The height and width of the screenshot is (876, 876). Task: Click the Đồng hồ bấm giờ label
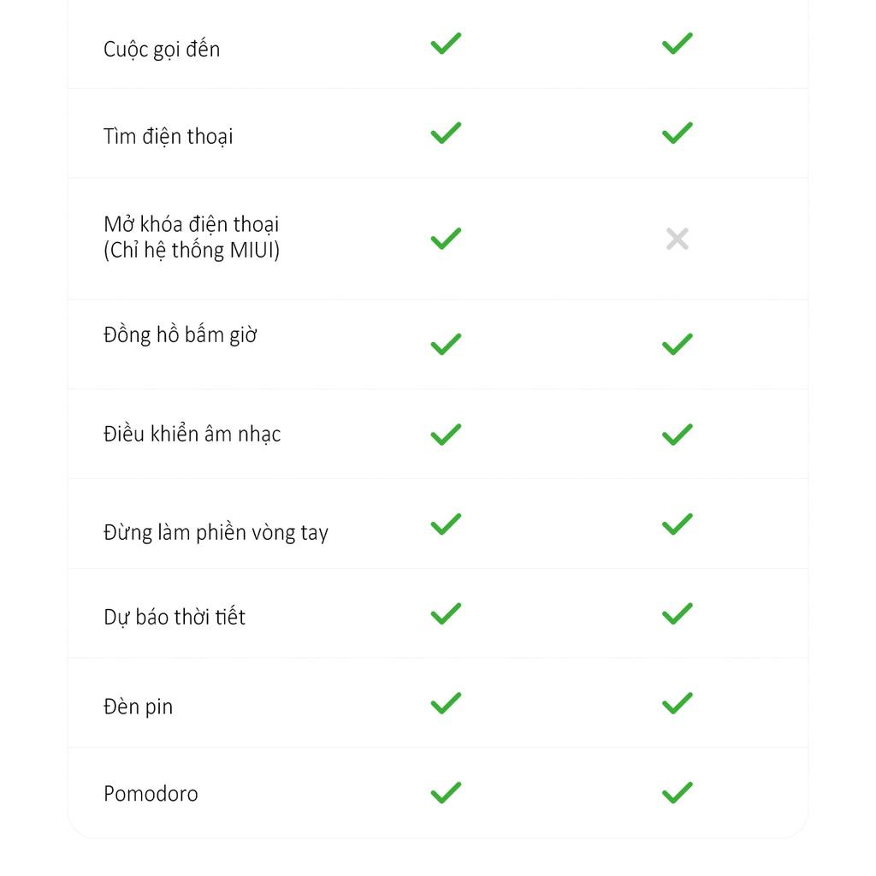tap(180, 334)
